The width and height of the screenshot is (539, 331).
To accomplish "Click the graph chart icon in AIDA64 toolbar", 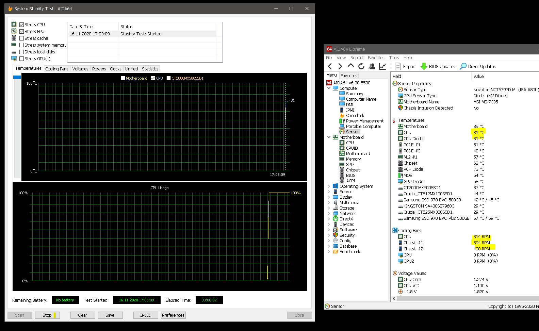I will (382, 66).
